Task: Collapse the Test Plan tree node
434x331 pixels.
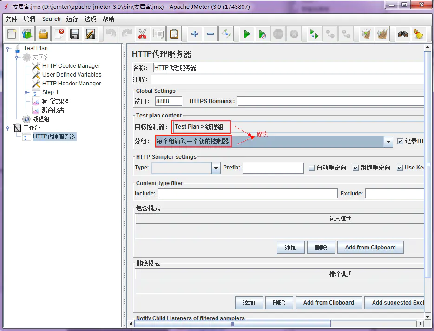Action: coord(8,48)
